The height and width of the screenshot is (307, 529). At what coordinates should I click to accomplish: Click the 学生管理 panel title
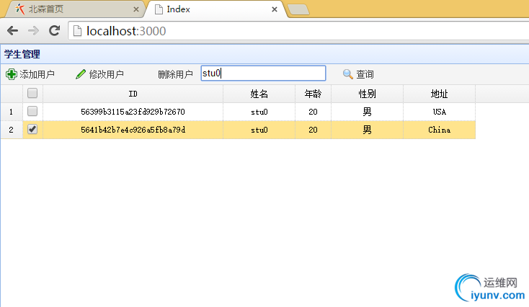point(22,54)
